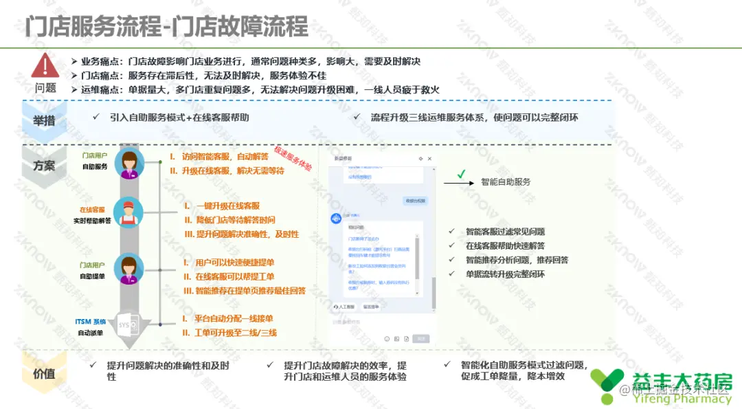Click the emoji icon in chat input bar
This screenshot has height=409, width=742.
pos(387,339)
